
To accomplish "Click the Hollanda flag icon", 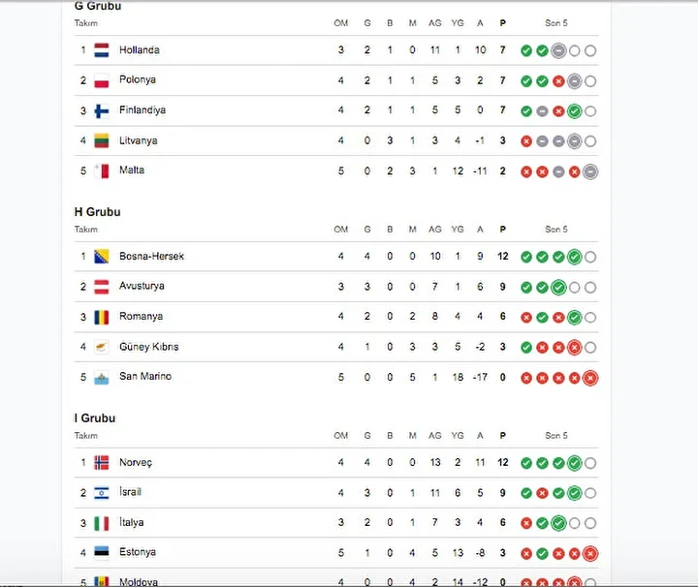I will (x=102, y=50).
